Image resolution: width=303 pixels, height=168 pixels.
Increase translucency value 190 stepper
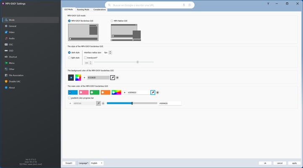click(90, 62)
